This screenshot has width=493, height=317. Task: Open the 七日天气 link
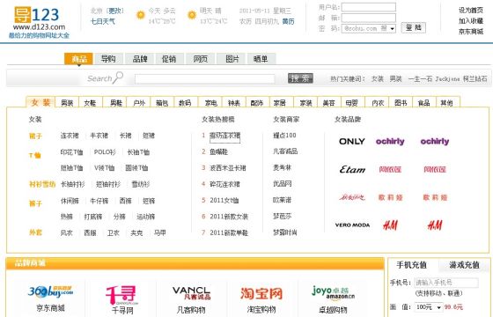103,22
